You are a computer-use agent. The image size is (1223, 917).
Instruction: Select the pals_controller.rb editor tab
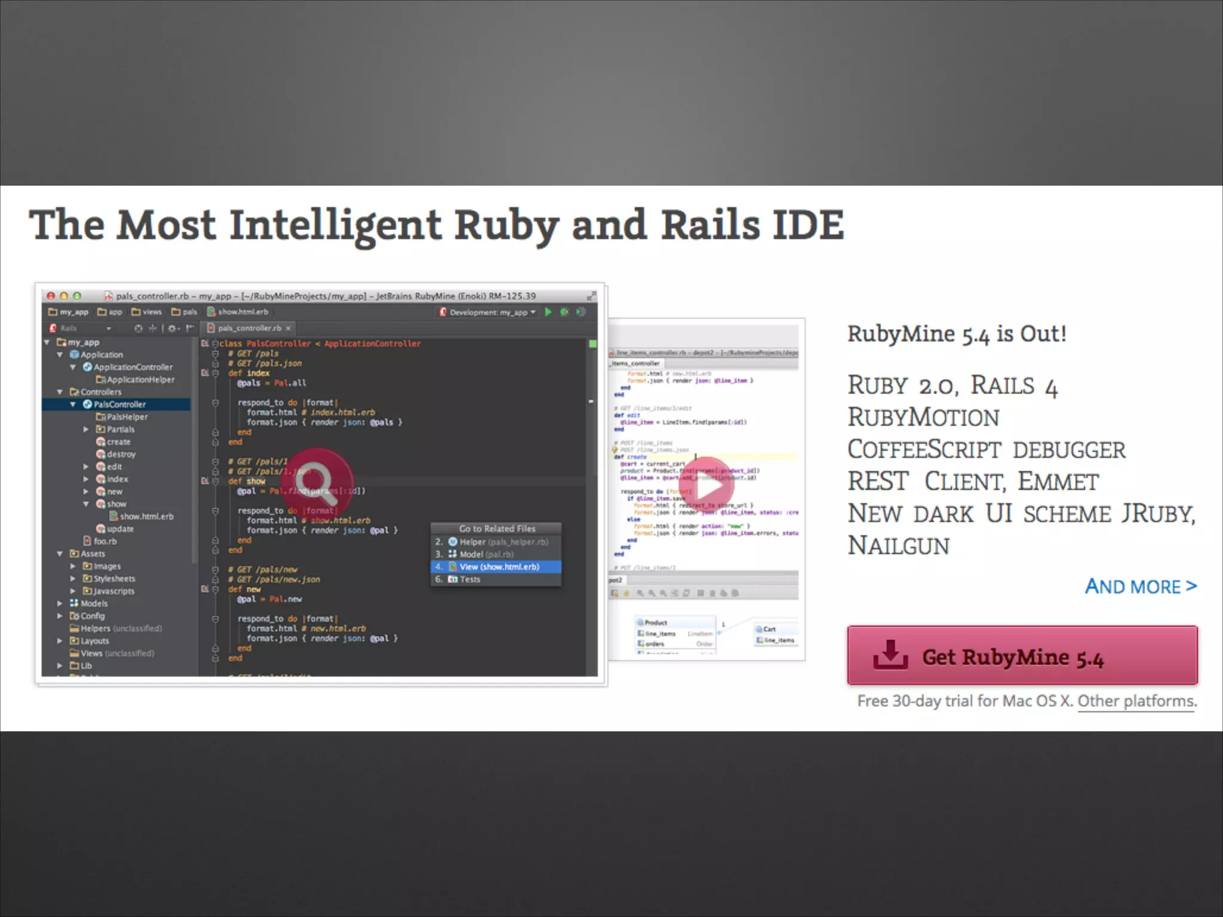click(249, 328)
